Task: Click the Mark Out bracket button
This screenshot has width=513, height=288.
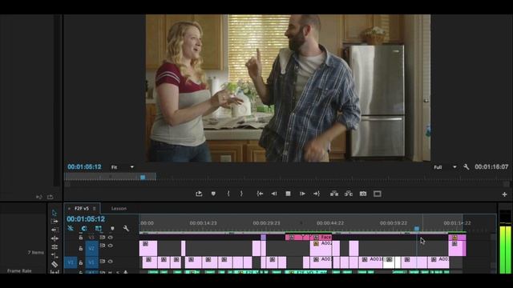Action: coord(241,194)
